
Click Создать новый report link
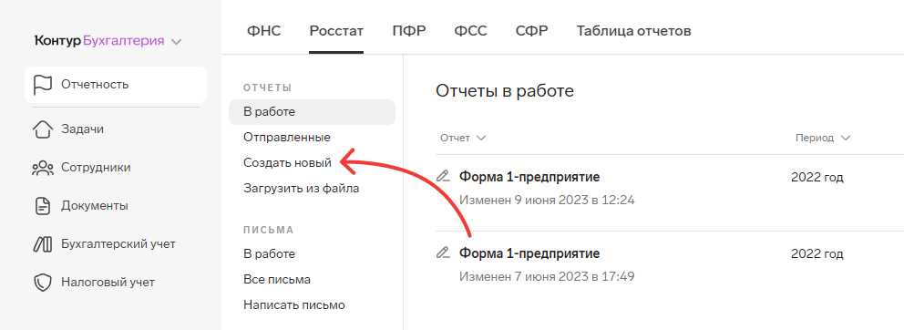(x=287, y=163)
